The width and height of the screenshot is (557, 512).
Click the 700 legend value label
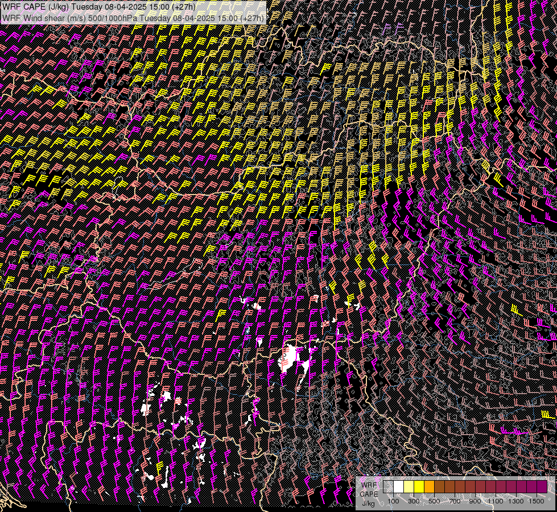tap(455, 501)
